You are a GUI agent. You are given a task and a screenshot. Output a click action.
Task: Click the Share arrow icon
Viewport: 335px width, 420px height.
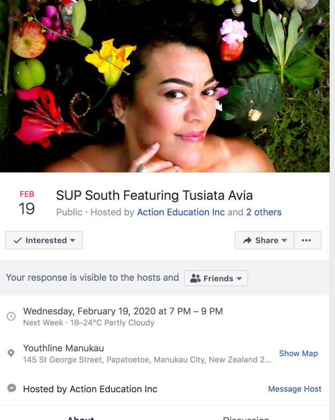[247, 241]
